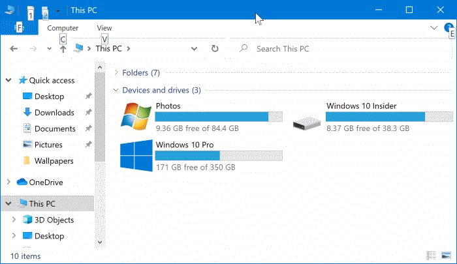Open the Help question mark icon
Image resolution: width=457 pixels, height=264 pixels.
pyautogui.click(x=449, y=27)
